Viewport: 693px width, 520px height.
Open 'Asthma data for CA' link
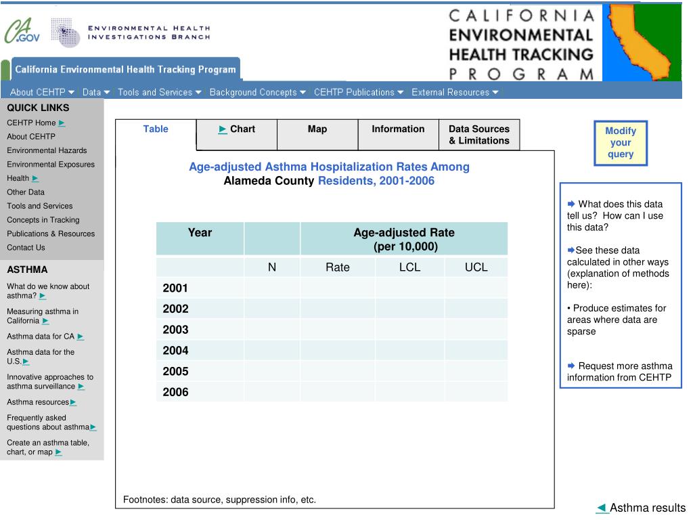tap(41, 337)
